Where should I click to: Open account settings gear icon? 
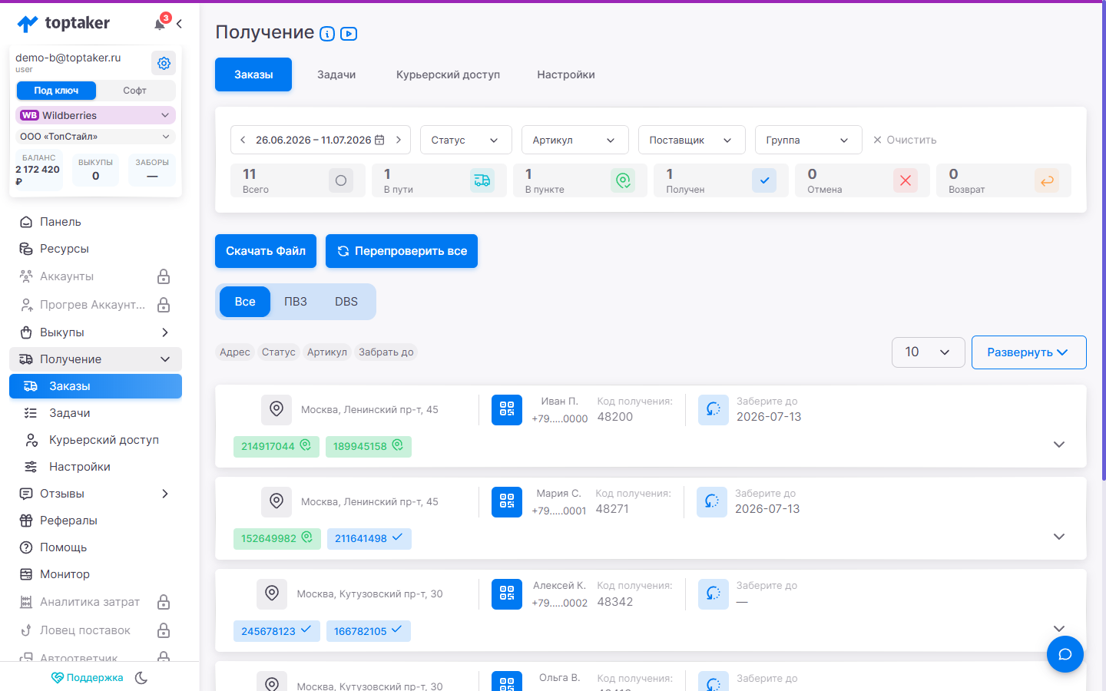tap(164, 63)
